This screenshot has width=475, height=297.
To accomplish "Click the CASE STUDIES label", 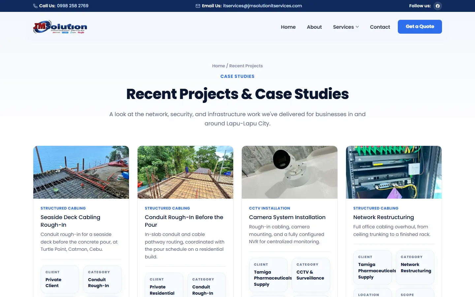I will tap(237, 76).
